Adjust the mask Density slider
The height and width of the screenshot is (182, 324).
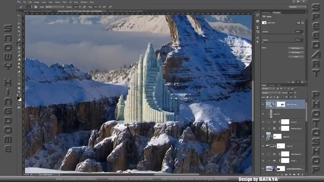click(283, 34)
